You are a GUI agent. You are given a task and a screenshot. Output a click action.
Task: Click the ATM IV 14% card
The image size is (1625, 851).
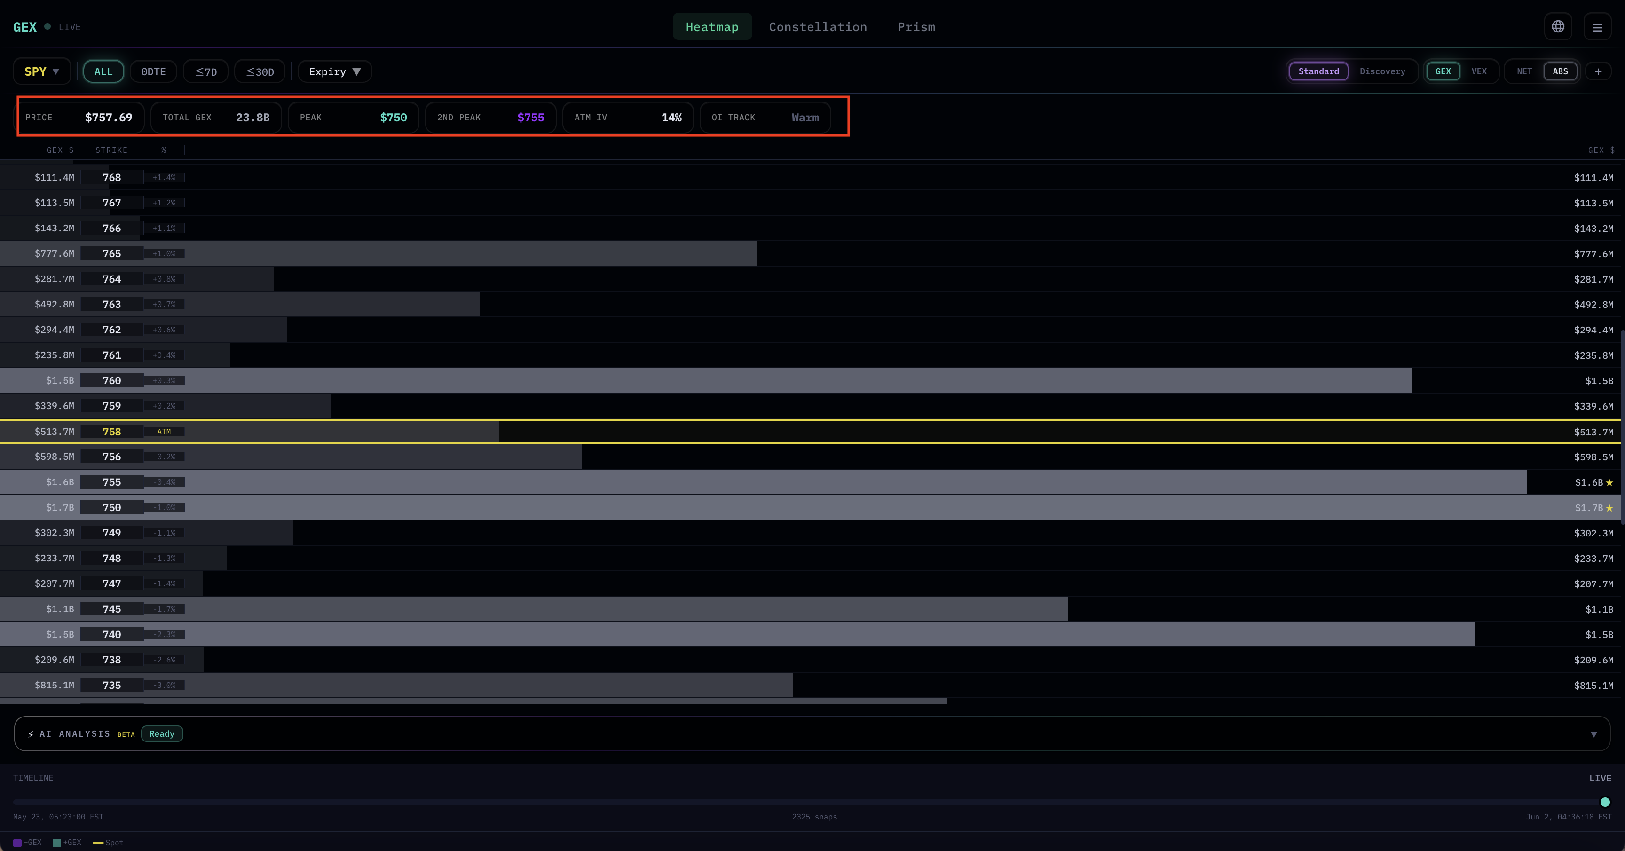click(x=628, y=118)
